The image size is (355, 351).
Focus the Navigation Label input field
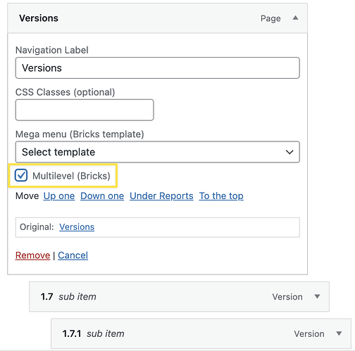(x=158, y=68)
